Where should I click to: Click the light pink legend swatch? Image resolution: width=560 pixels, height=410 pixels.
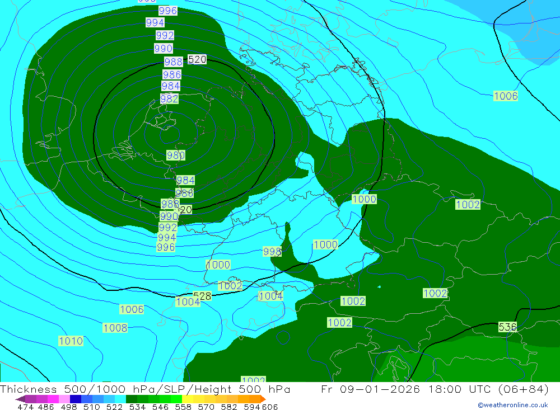point(64,399)
